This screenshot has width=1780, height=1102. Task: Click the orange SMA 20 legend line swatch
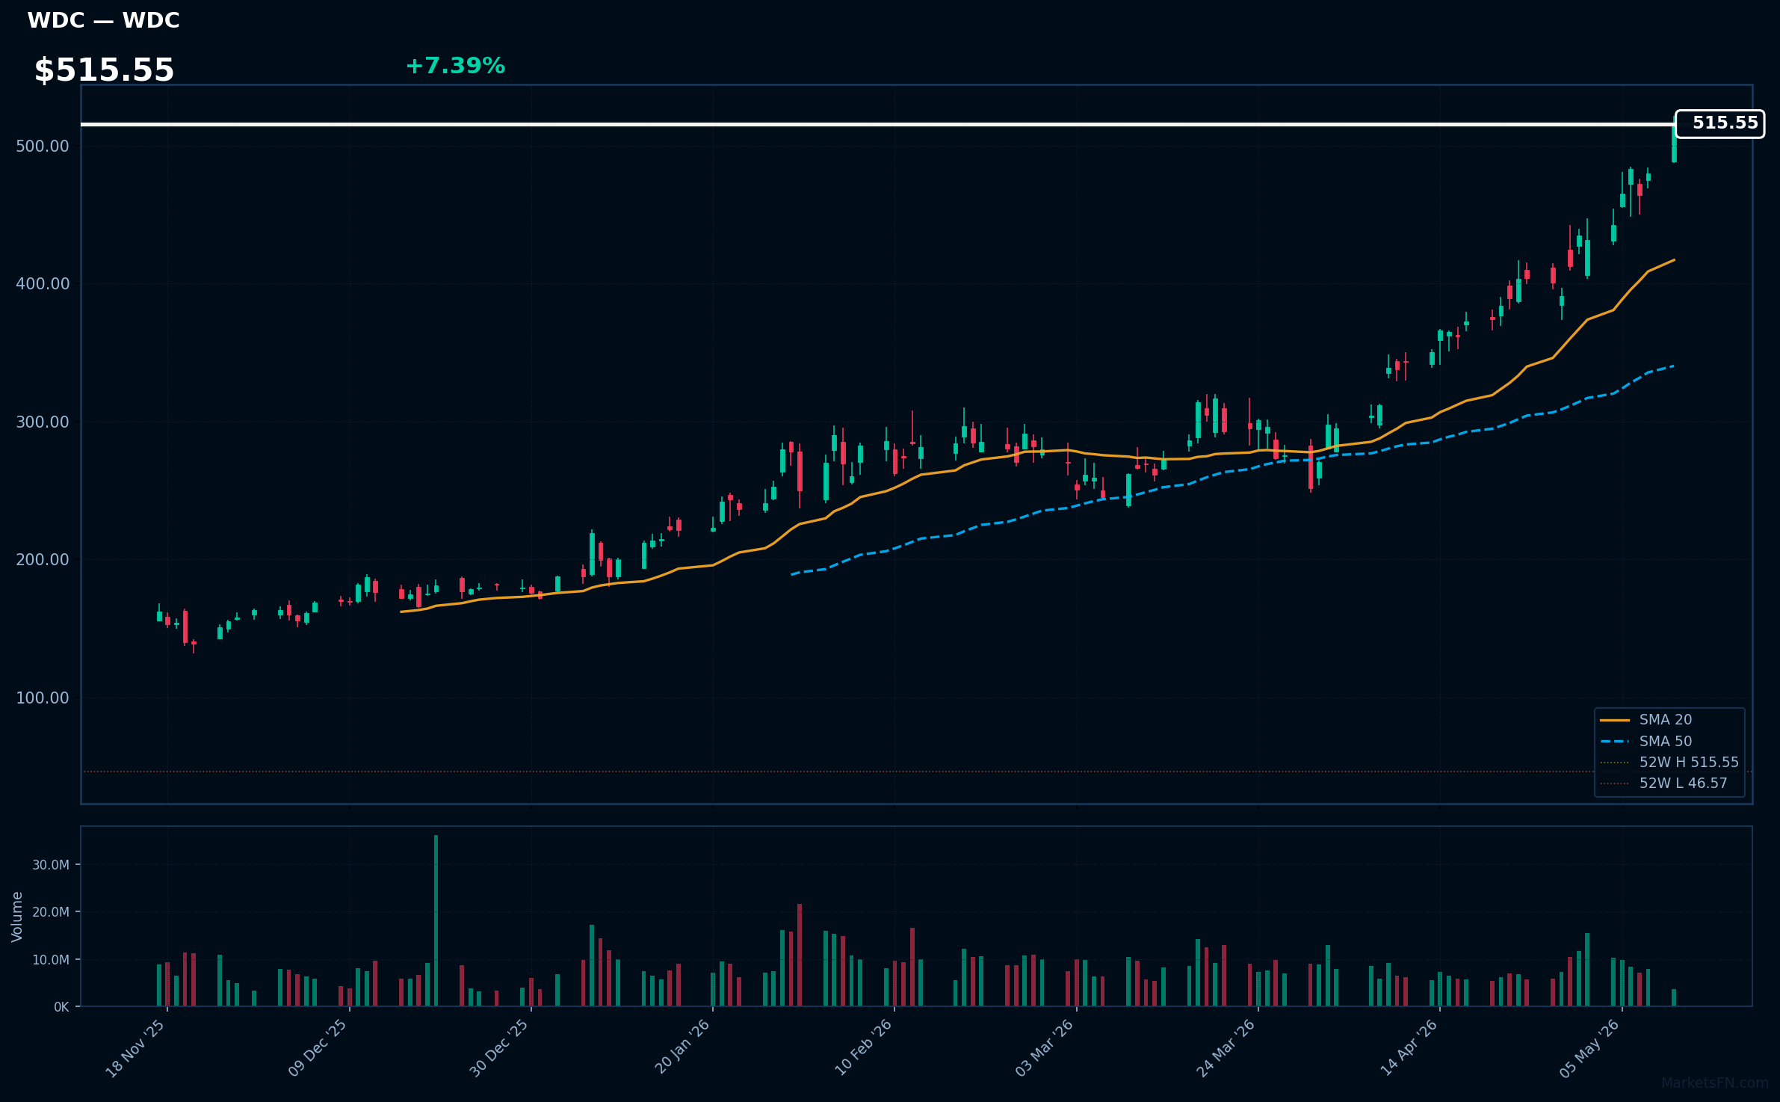(1615, 720)
